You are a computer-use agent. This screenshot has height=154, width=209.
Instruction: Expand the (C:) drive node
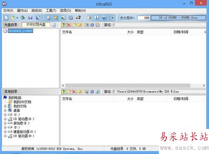(x=5, y=115)
